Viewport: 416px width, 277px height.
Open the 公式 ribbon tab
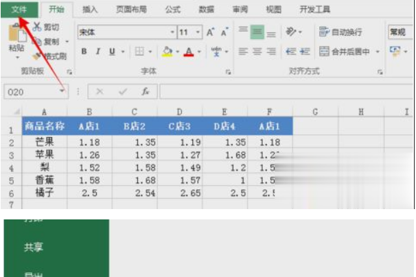pos(173,10)
